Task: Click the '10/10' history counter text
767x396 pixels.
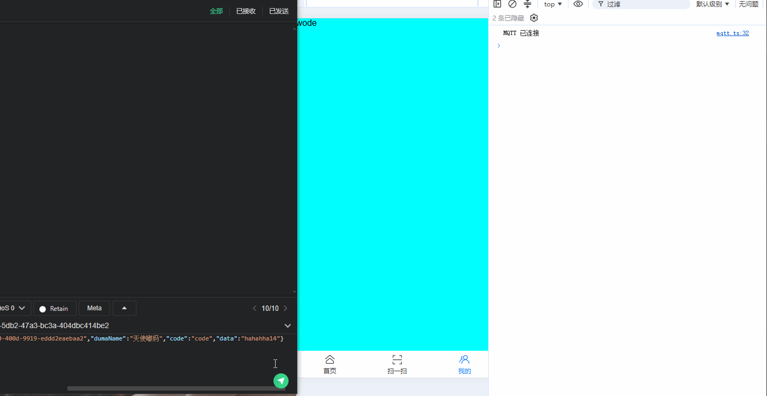Action: [270, 308]
